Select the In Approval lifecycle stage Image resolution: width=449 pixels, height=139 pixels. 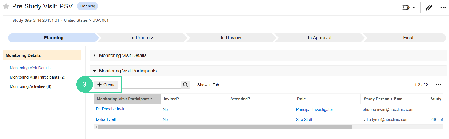point(319,38)
